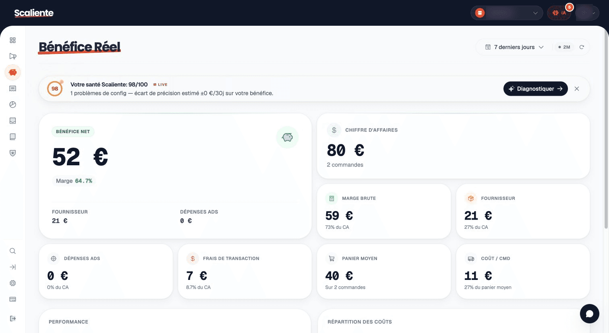Click the dollar icon beside Chiffre d'affaires

click(334, 130)
